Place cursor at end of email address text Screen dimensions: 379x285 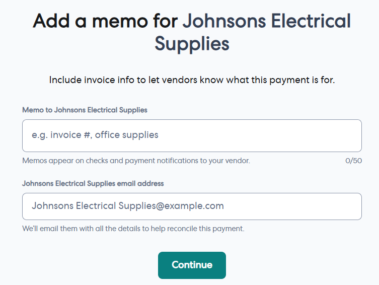[x=224, y=206]
